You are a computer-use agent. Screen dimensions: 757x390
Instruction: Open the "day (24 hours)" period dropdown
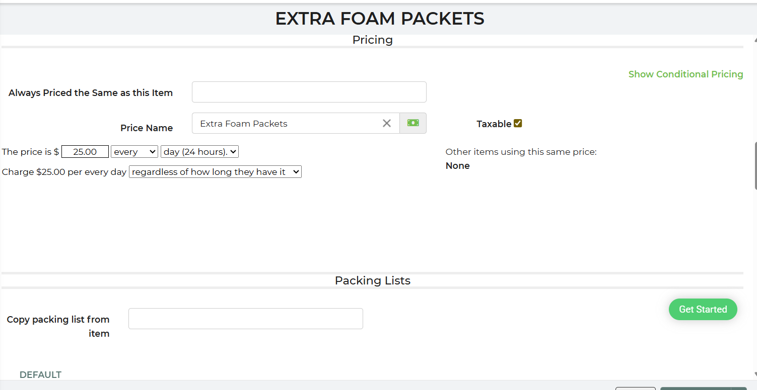(199, 152)
